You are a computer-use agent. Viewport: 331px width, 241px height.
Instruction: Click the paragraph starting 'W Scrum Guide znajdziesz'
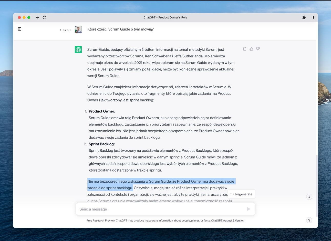tap(159, 93)
